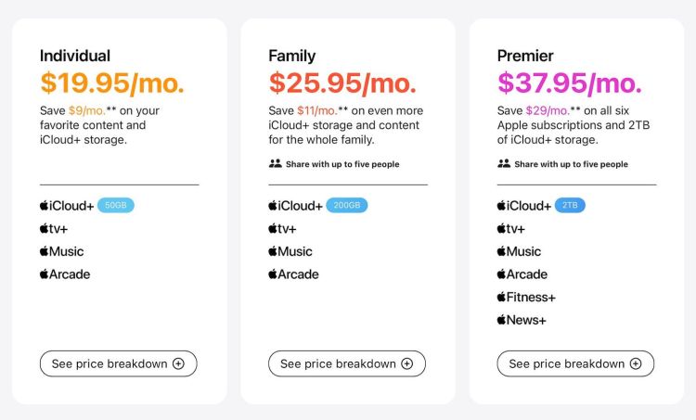Click the 2TB storage badge
696x420 pixels.
pos(570,206)
